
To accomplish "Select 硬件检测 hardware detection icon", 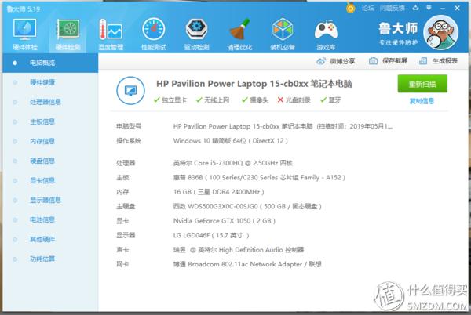I will point(68,34).
